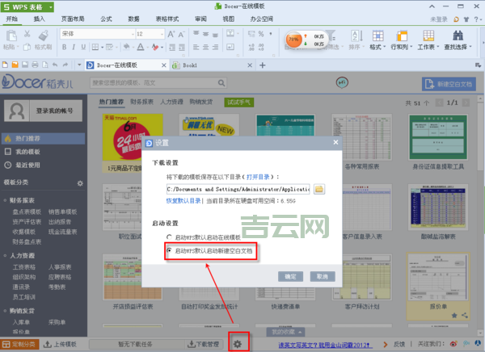Click the fill color bucket swatch

point(126,47)
